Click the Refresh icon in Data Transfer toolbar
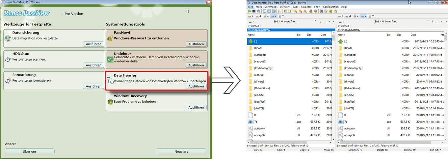Image resolution: width=448 pixels, height=159 pixels. pyautogui.click(x=250, y=11)
